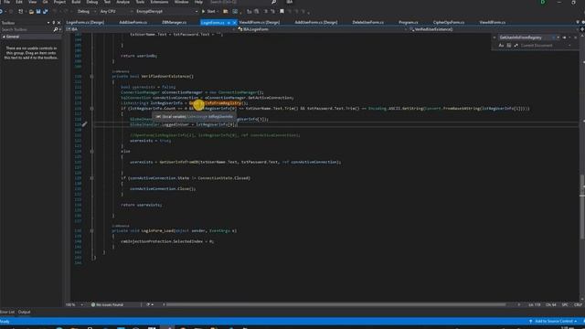Open the Extensions menu
Screen dimensions: 585x329
(159, 2)
